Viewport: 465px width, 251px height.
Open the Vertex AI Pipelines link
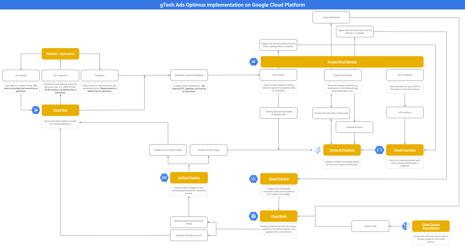point(342,150)
